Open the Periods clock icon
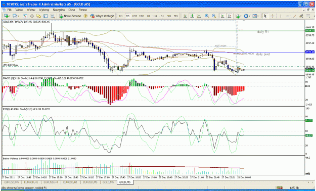The image size is (316, 191). [x=246, y=16]
